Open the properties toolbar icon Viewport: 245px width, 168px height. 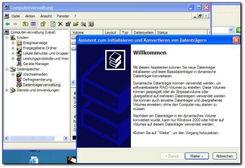68,24
